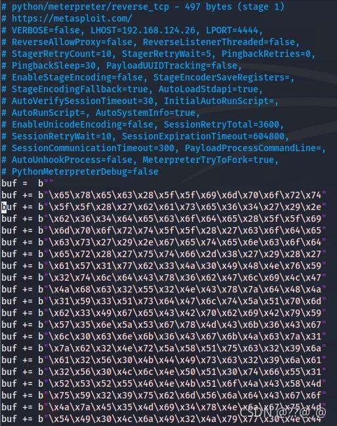The height and width of the screenshot is (426, 337).
Task: Click AutoSystemInfo=true option
Action: coord(146,113)
